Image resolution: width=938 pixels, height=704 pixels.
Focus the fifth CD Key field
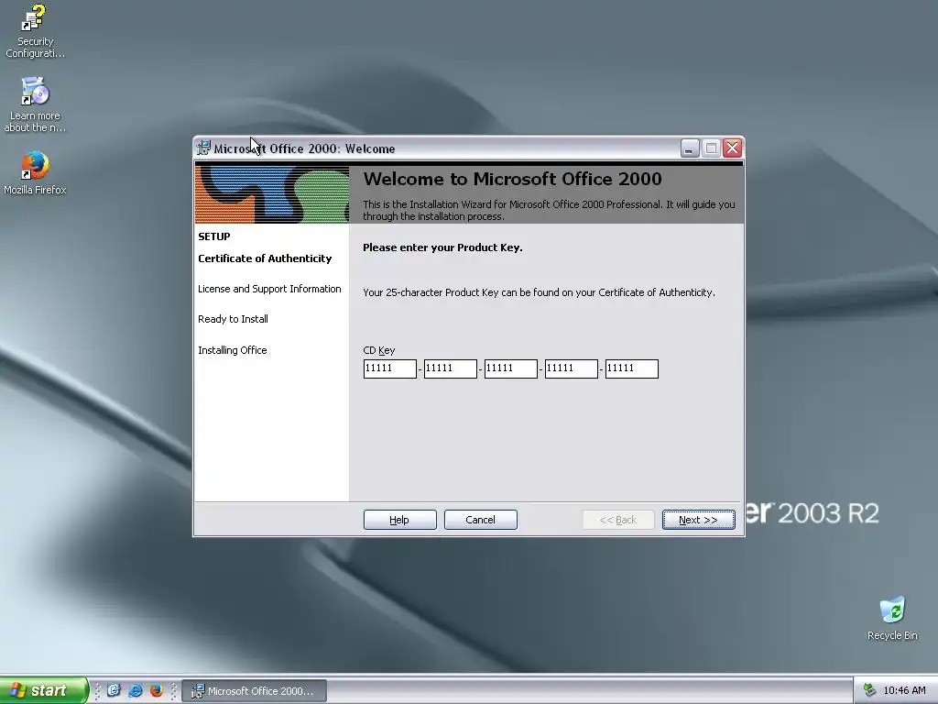631,368
